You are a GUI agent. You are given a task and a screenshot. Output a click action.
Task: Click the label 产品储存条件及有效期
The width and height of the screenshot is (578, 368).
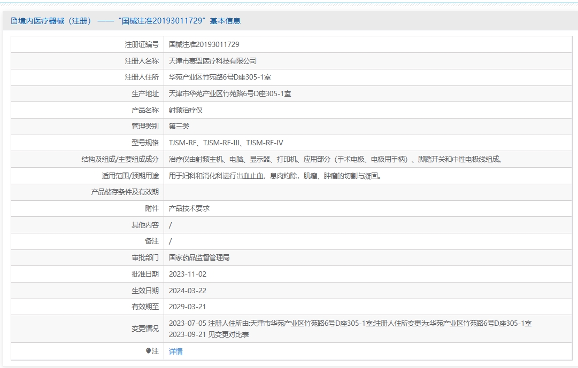tap(125, 192)
